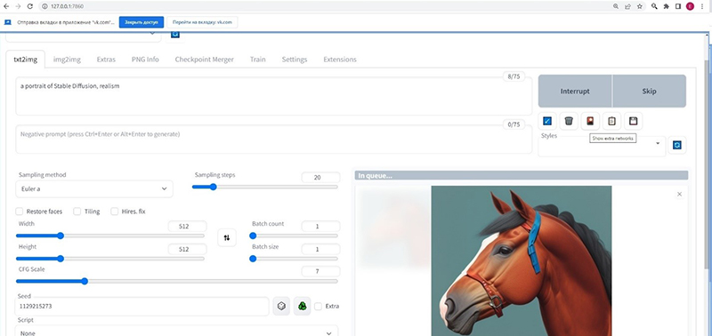Reuse last seed with green recycle icon
The image size is (712, 336).
(x=302, y=306)
